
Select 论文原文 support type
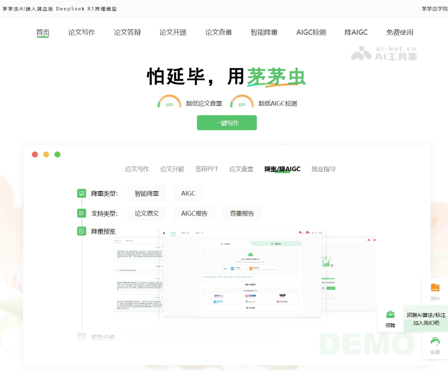(146, 213)
